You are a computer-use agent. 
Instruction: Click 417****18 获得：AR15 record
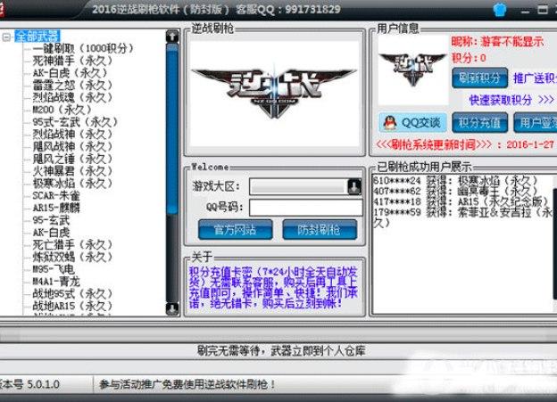click(462, 201)
